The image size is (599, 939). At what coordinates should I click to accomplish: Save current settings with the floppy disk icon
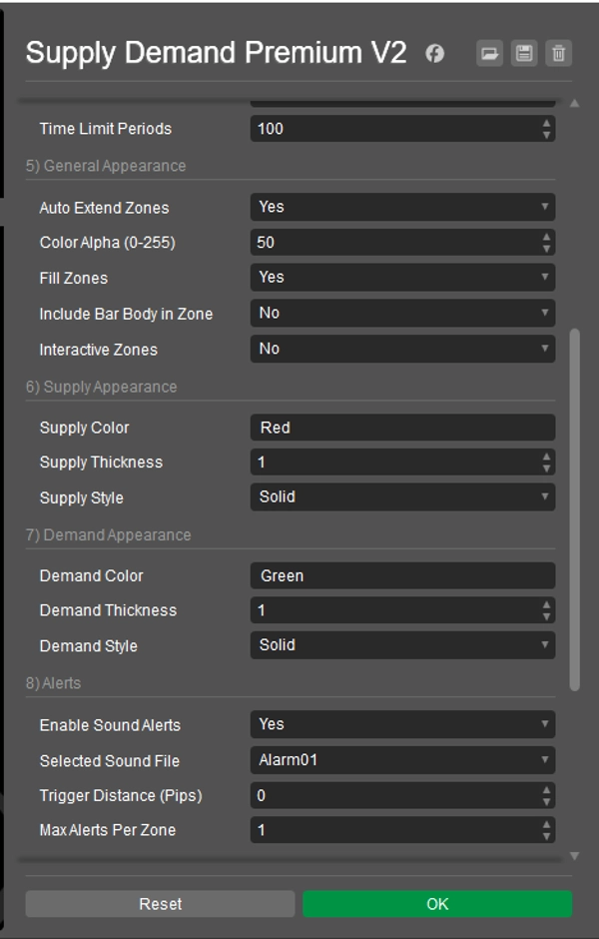tap(524, 55)
